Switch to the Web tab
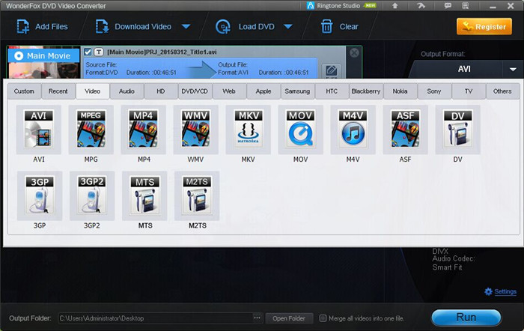This screenshot has width=524, height=331. point(229,91)
